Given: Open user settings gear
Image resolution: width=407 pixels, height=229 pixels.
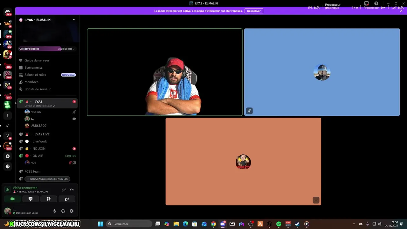Looking at the screenshot, I should (x=72, y=211).
